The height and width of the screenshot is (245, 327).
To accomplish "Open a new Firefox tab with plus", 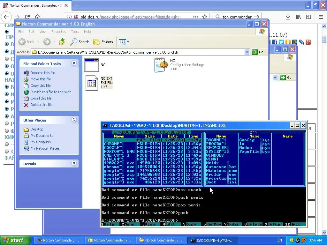I will click(77, 5).
